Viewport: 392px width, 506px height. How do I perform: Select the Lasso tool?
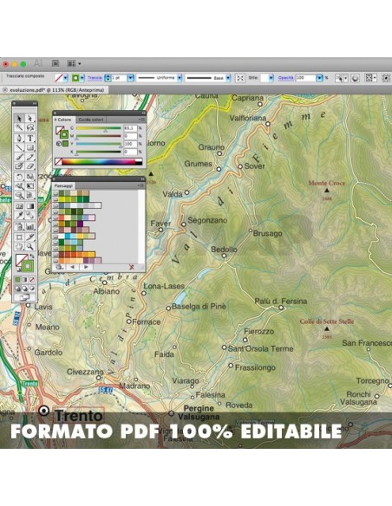click(30, 127)
